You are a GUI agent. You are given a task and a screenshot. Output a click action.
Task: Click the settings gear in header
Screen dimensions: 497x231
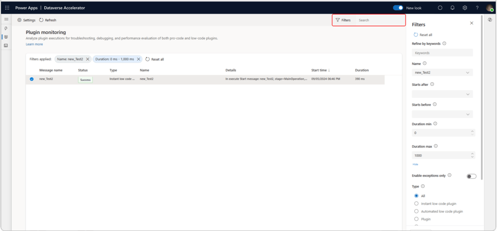click(465, 8)
